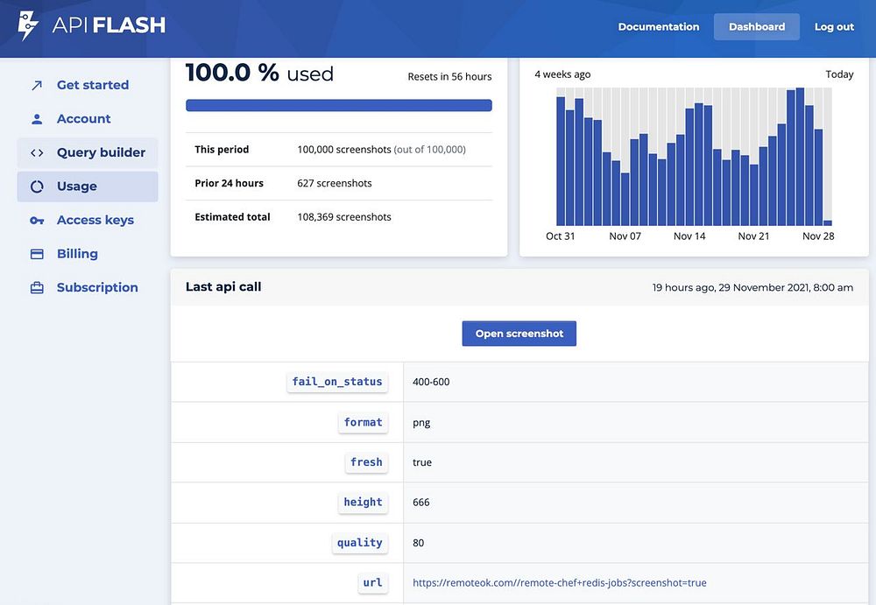
Task: Click the short last bar for Today
Action: pos(828,223)
